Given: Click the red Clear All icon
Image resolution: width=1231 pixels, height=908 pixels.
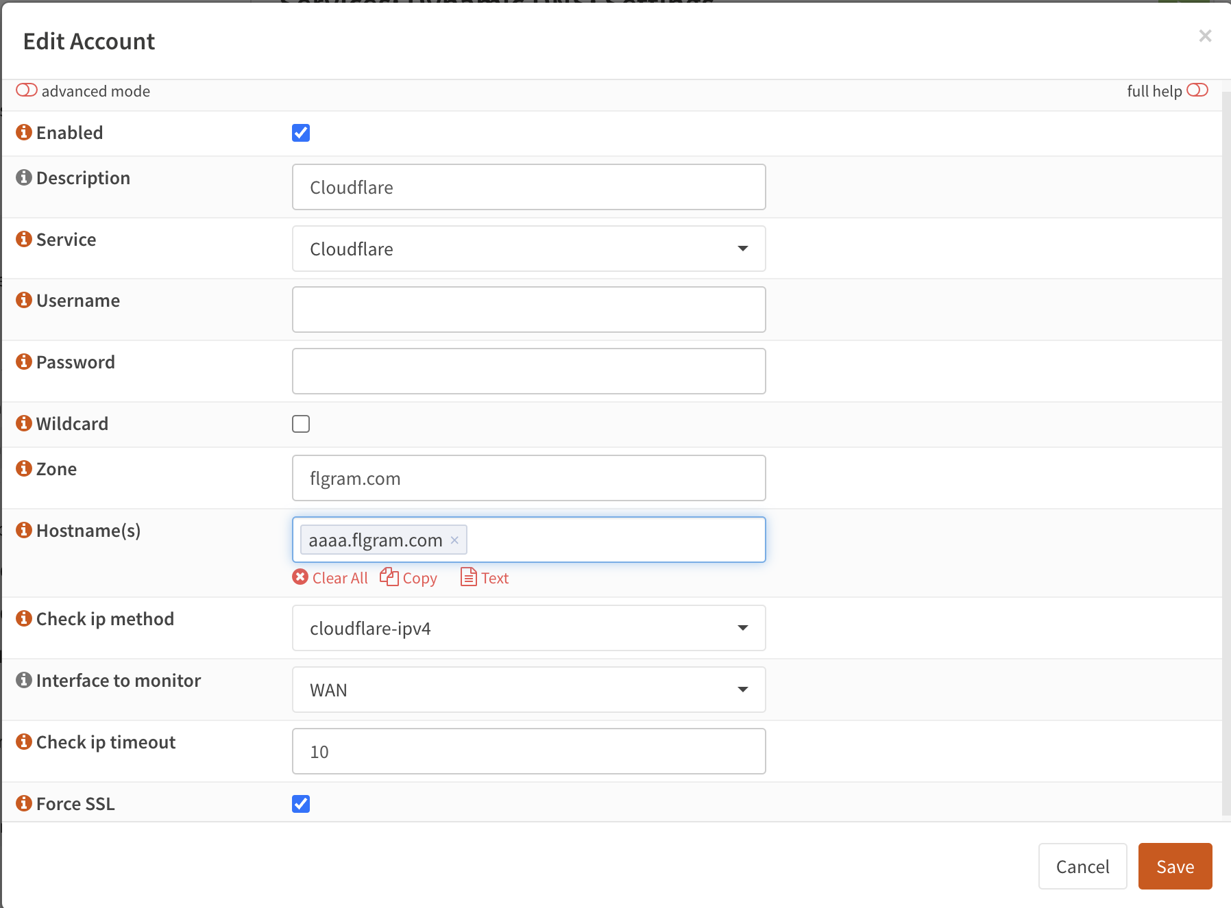Looking at the screenshot, I should coord(300,577).
